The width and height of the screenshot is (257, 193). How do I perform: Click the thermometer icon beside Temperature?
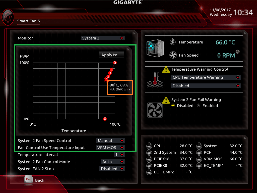pyautogui.click(x=173, y=42)
